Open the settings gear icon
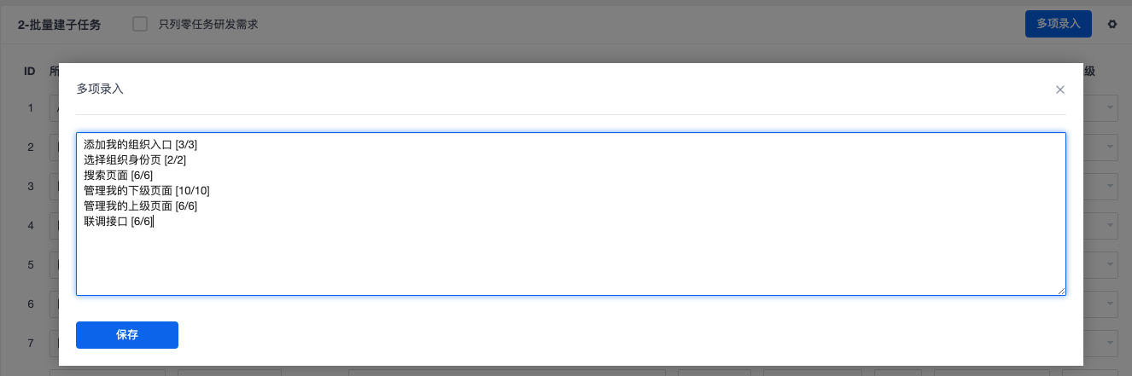This screenshot has width=1132, height=376. click(1112, 24)
